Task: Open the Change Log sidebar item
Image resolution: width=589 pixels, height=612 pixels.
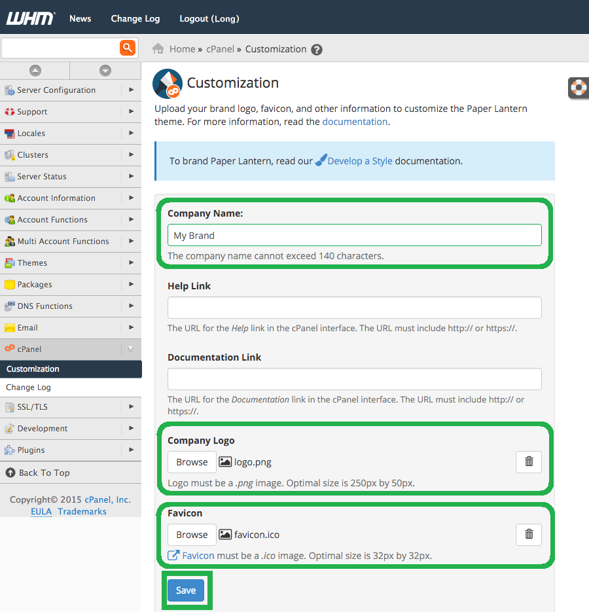Action: coord(29,387)
